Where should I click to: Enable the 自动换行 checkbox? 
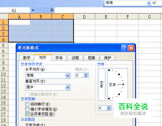(27, 104)
